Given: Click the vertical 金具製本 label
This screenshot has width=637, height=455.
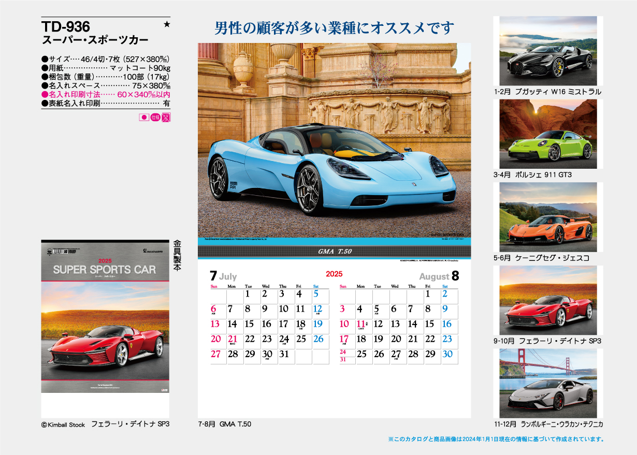Looking at the screenshot, I should (177, 256).
